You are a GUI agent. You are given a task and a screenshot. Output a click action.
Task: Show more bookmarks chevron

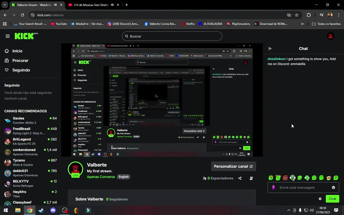point(302,24)
